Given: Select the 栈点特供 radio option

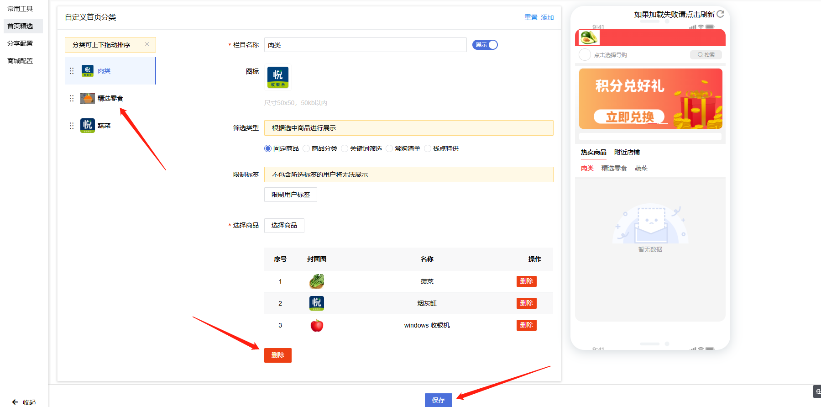Looking at the screenshot, I should click(428, 148).
